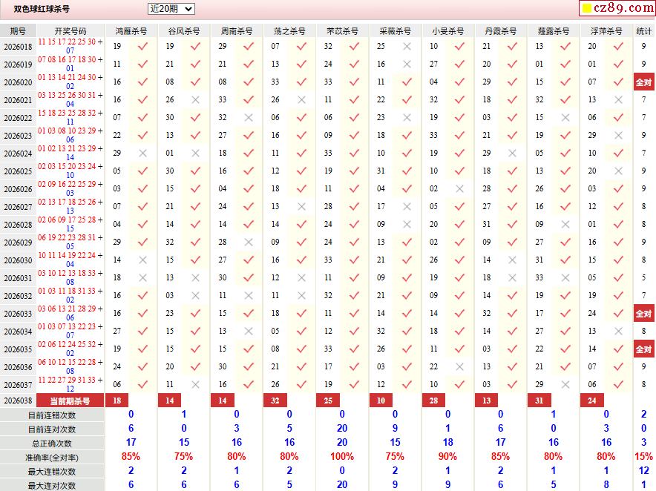Click the cross mark for 小旻杀号 in row 2026036
The width and height of the screenshot is (656, 491).
(459, 366)
